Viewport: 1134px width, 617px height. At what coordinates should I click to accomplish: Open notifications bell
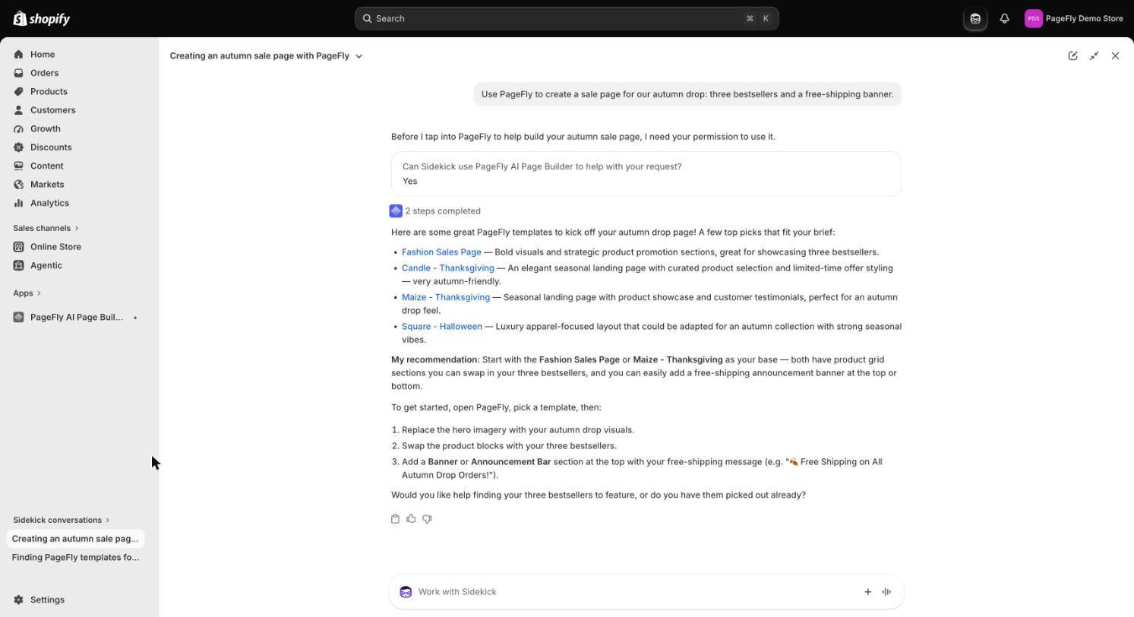(x=1004, y=18)
